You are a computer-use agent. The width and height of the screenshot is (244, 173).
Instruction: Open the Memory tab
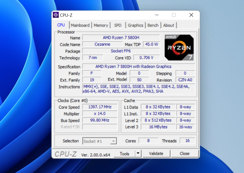coord(101,25)
